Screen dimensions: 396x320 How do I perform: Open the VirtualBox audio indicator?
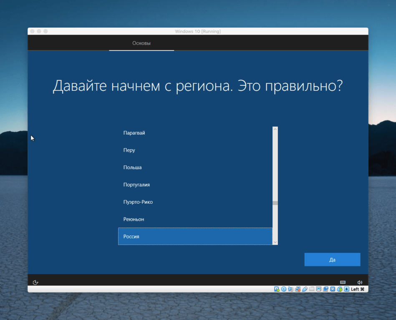pos(291,289)
